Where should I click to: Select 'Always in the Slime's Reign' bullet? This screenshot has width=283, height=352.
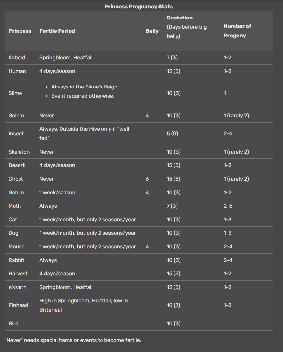(85, 87)
